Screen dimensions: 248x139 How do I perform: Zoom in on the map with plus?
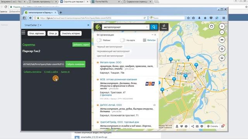[x=222, y=26]
